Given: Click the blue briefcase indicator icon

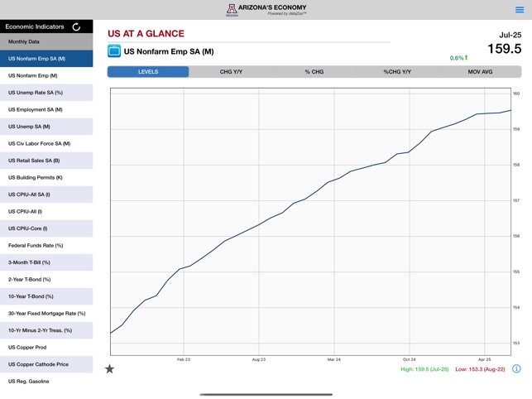Looking at the screenshot, I should [114, 51].
